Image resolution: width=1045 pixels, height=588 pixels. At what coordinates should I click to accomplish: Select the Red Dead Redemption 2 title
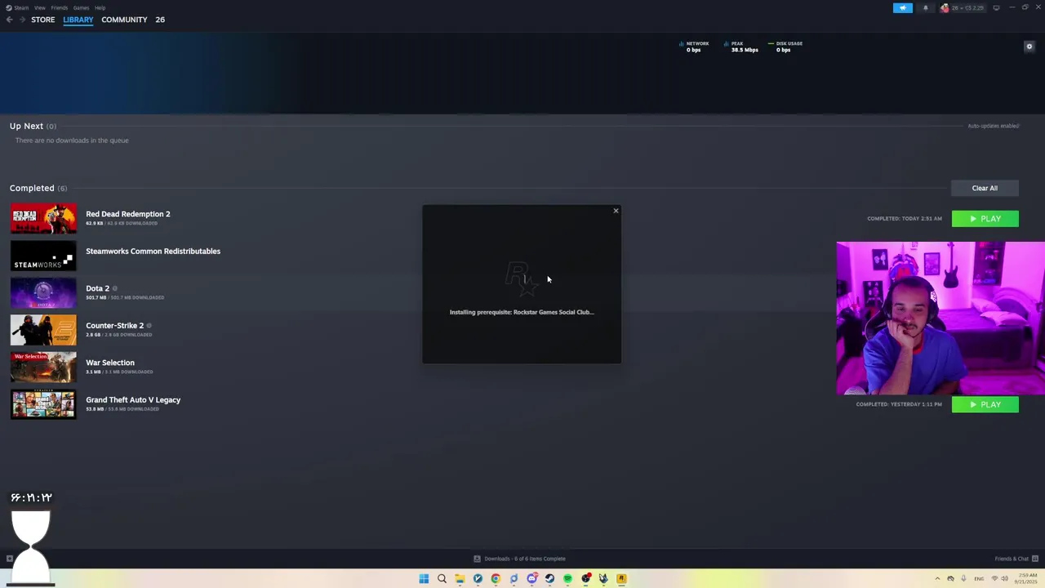click(128, 214)
